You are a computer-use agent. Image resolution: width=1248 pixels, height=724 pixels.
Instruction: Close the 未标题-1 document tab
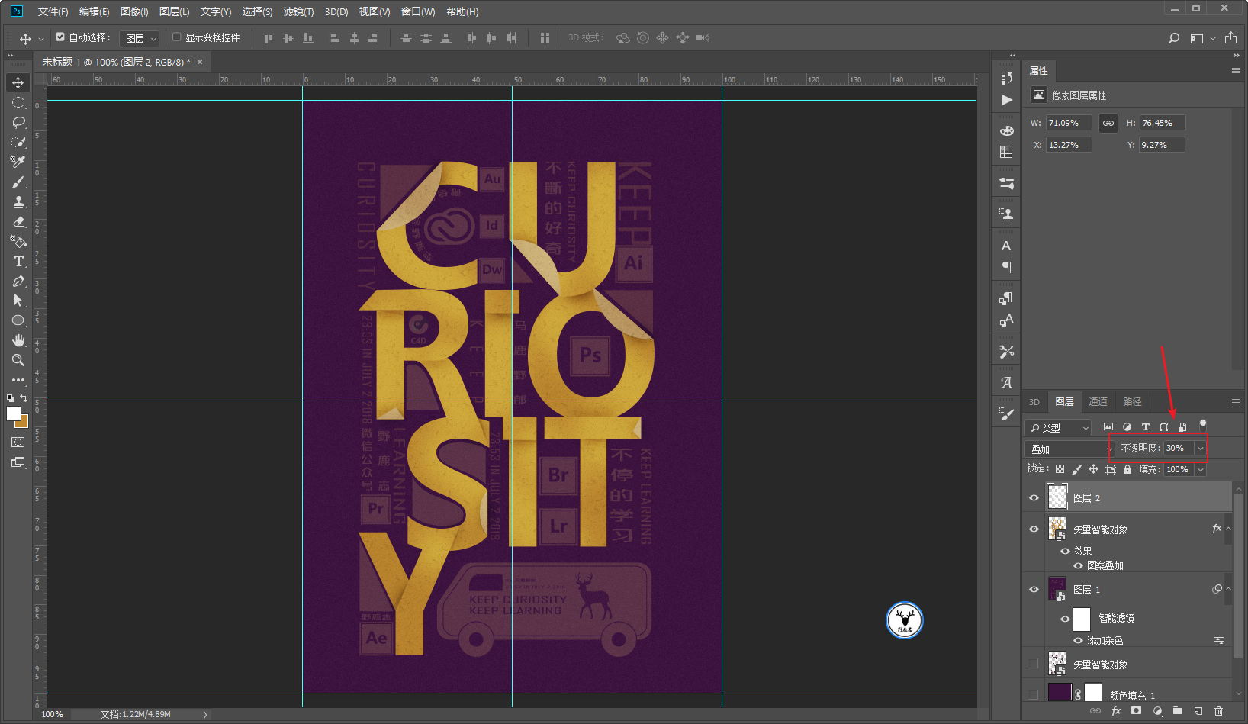coord(200,62)
